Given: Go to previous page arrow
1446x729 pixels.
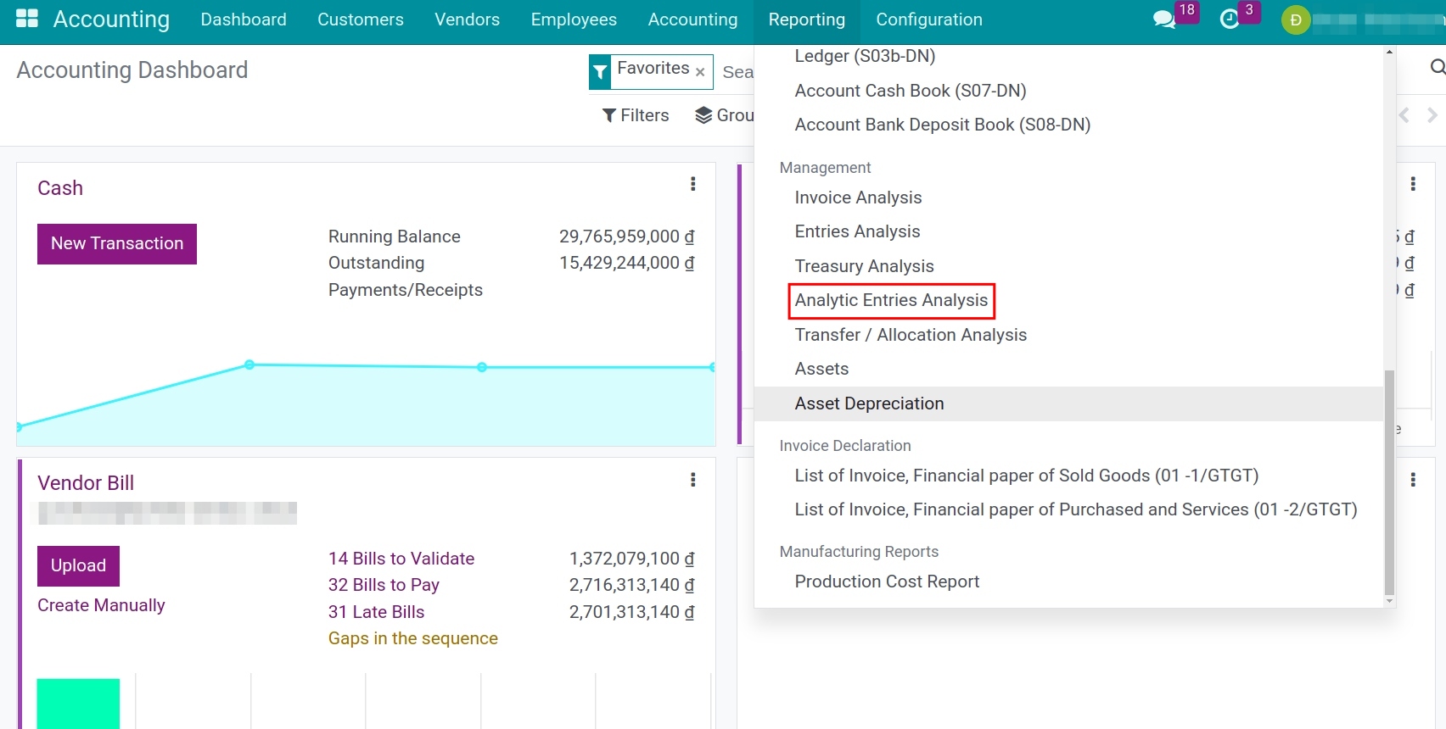Looking at the screenshot, I should 1404,115.
